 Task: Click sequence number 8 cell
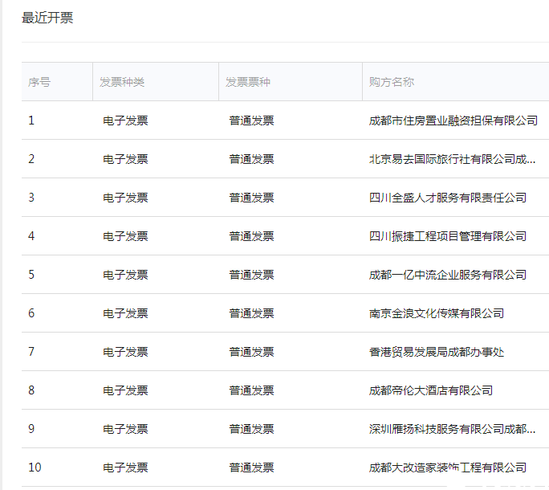click(31, 390)
